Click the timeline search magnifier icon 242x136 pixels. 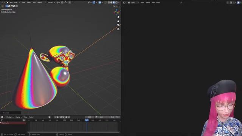2,120
